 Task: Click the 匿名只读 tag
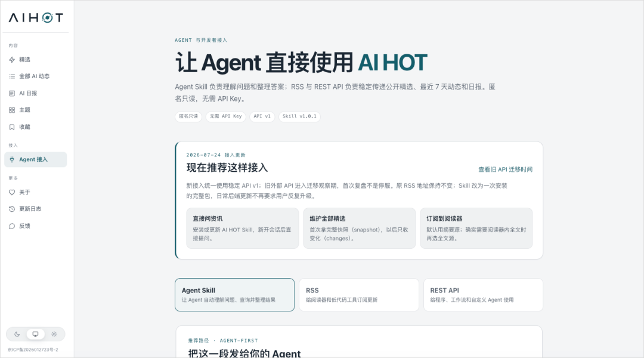188,117
